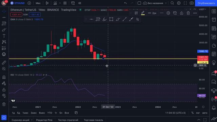Toggle magnet mode for drawings
Screen dimensions: 217x122
[4, 77]
